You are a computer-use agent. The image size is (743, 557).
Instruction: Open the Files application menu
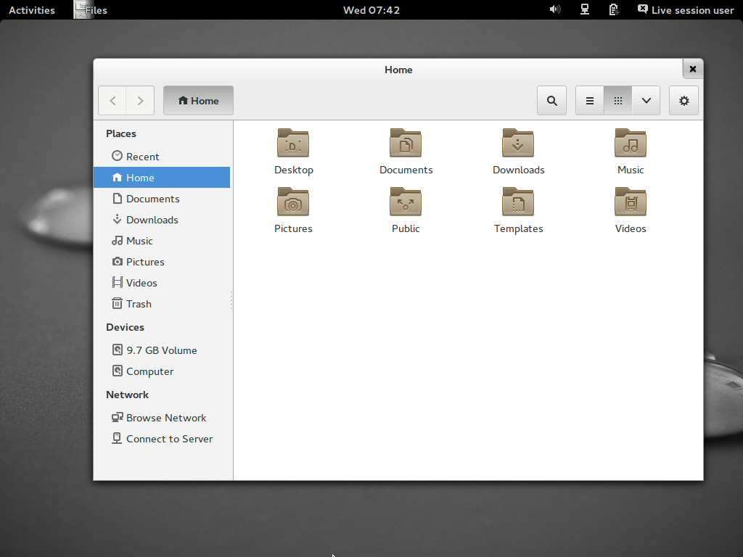click(x=91, y=10)
